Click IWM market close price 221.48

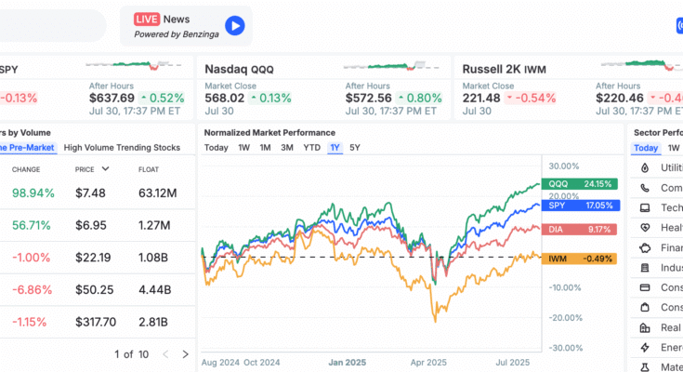pos(481,99)
